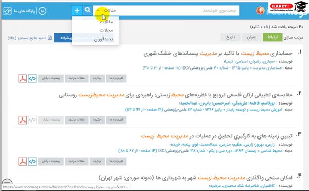Open journal link محیط شناسی

click(x=272, y=151)
